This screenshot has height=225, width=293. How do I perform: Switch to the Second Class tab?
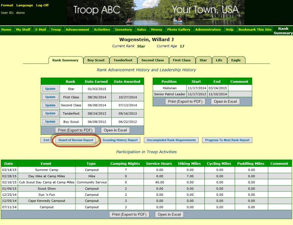[x=153, y=60]
